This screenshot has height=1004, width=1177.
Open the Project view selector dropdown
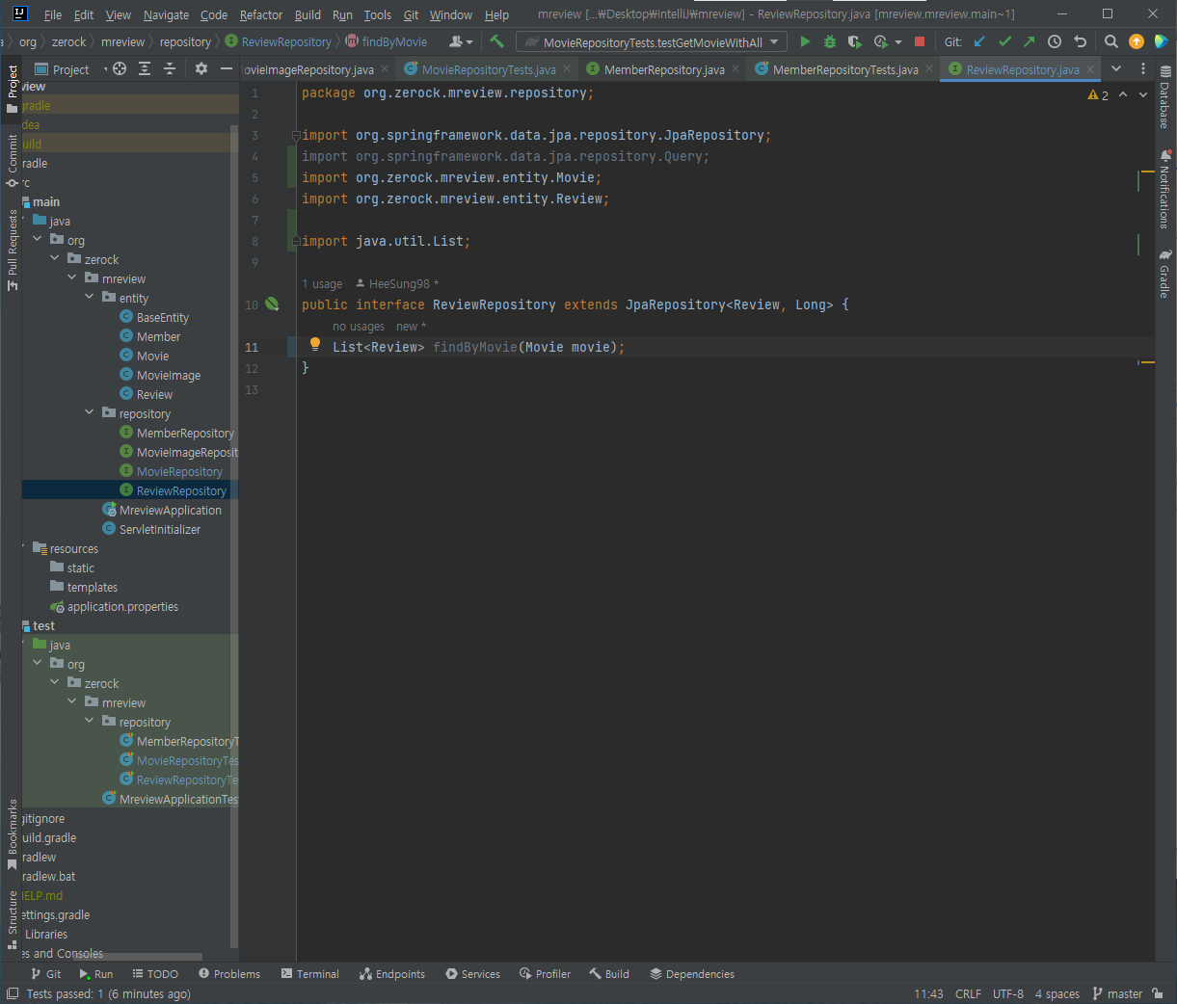point(71,68)
